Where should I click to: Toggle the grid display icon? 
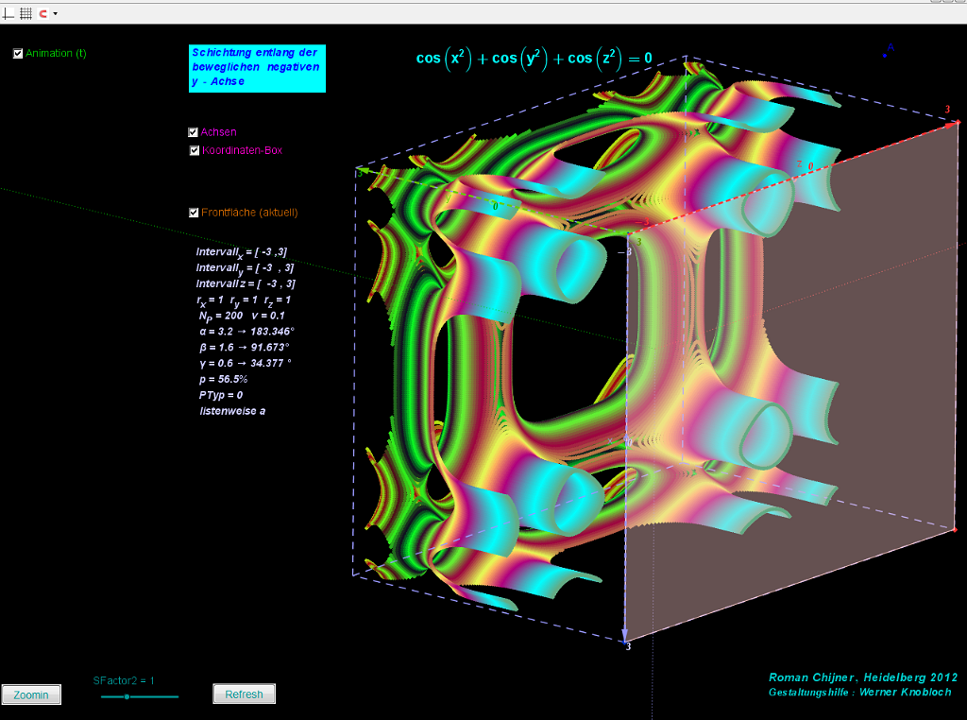coord(25,13)
